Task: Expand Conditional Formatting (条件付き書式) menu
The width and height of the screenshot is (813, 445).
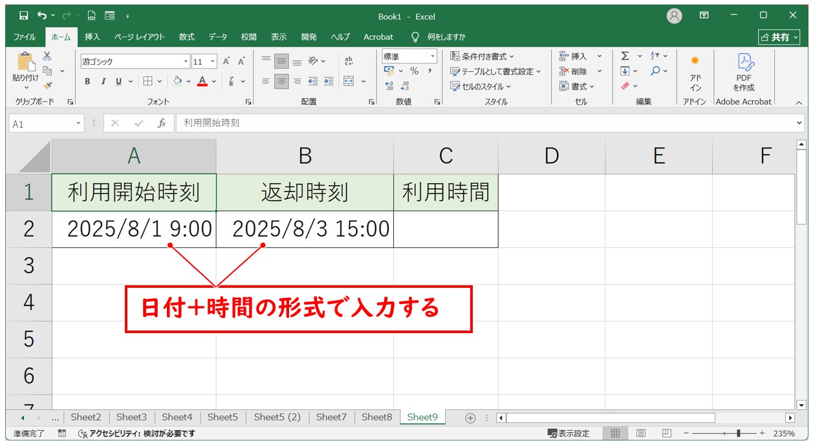Action: 482,56
